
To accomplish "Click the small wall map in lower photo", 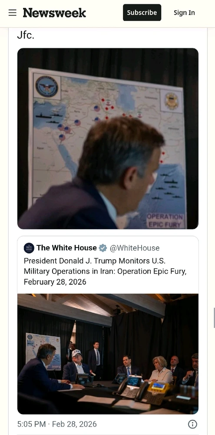I will pos(43,351).
